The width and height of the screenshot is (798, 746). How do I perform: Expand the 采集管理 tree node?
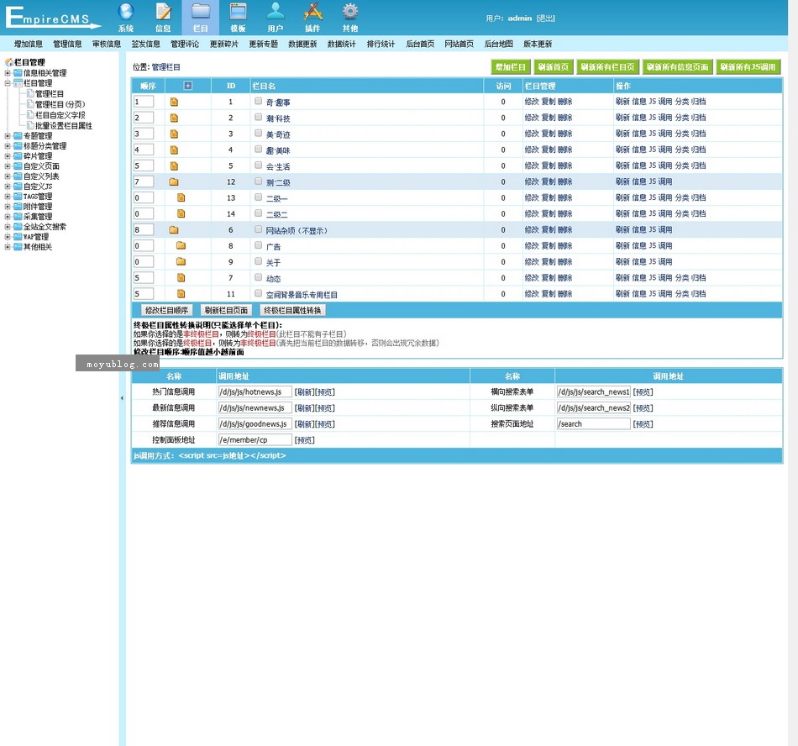pyautogui.click(x=8, y=217)
